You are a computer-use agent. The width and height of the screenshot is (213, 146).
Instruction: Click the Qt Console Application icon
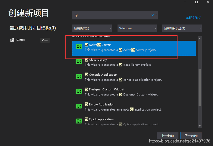tap(79, 76)
